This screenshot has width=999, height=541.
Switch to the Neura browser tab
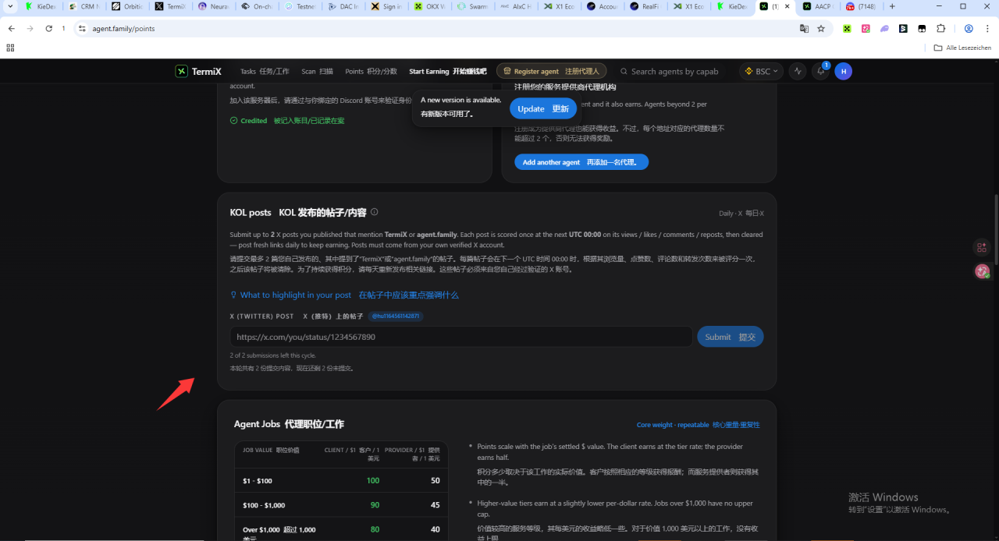click(213, 6)
